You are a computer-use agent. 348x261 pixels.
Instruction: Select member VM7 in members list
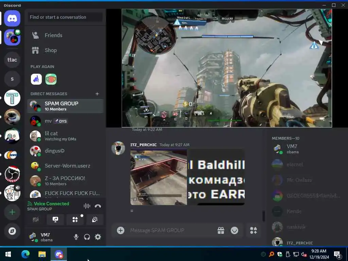[306, 149]
